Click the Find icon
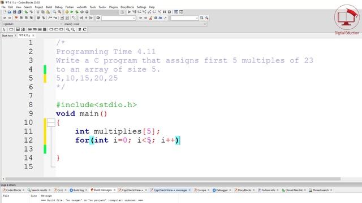Screen dimensions: 362x203 tap(54, 12)
